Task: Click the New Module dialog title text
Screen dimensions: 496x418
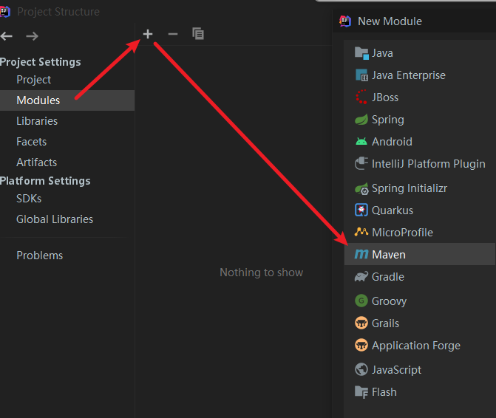Action: pos(390,21)
